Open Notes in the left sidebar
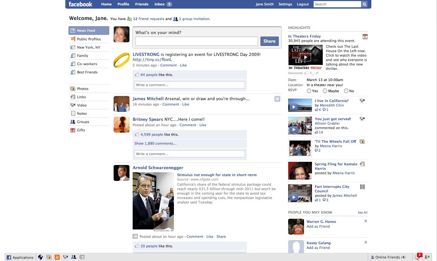437x261 pixels. click(89, 113)
